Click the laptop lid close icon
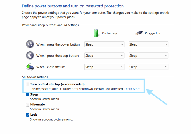 click(30, 67)
